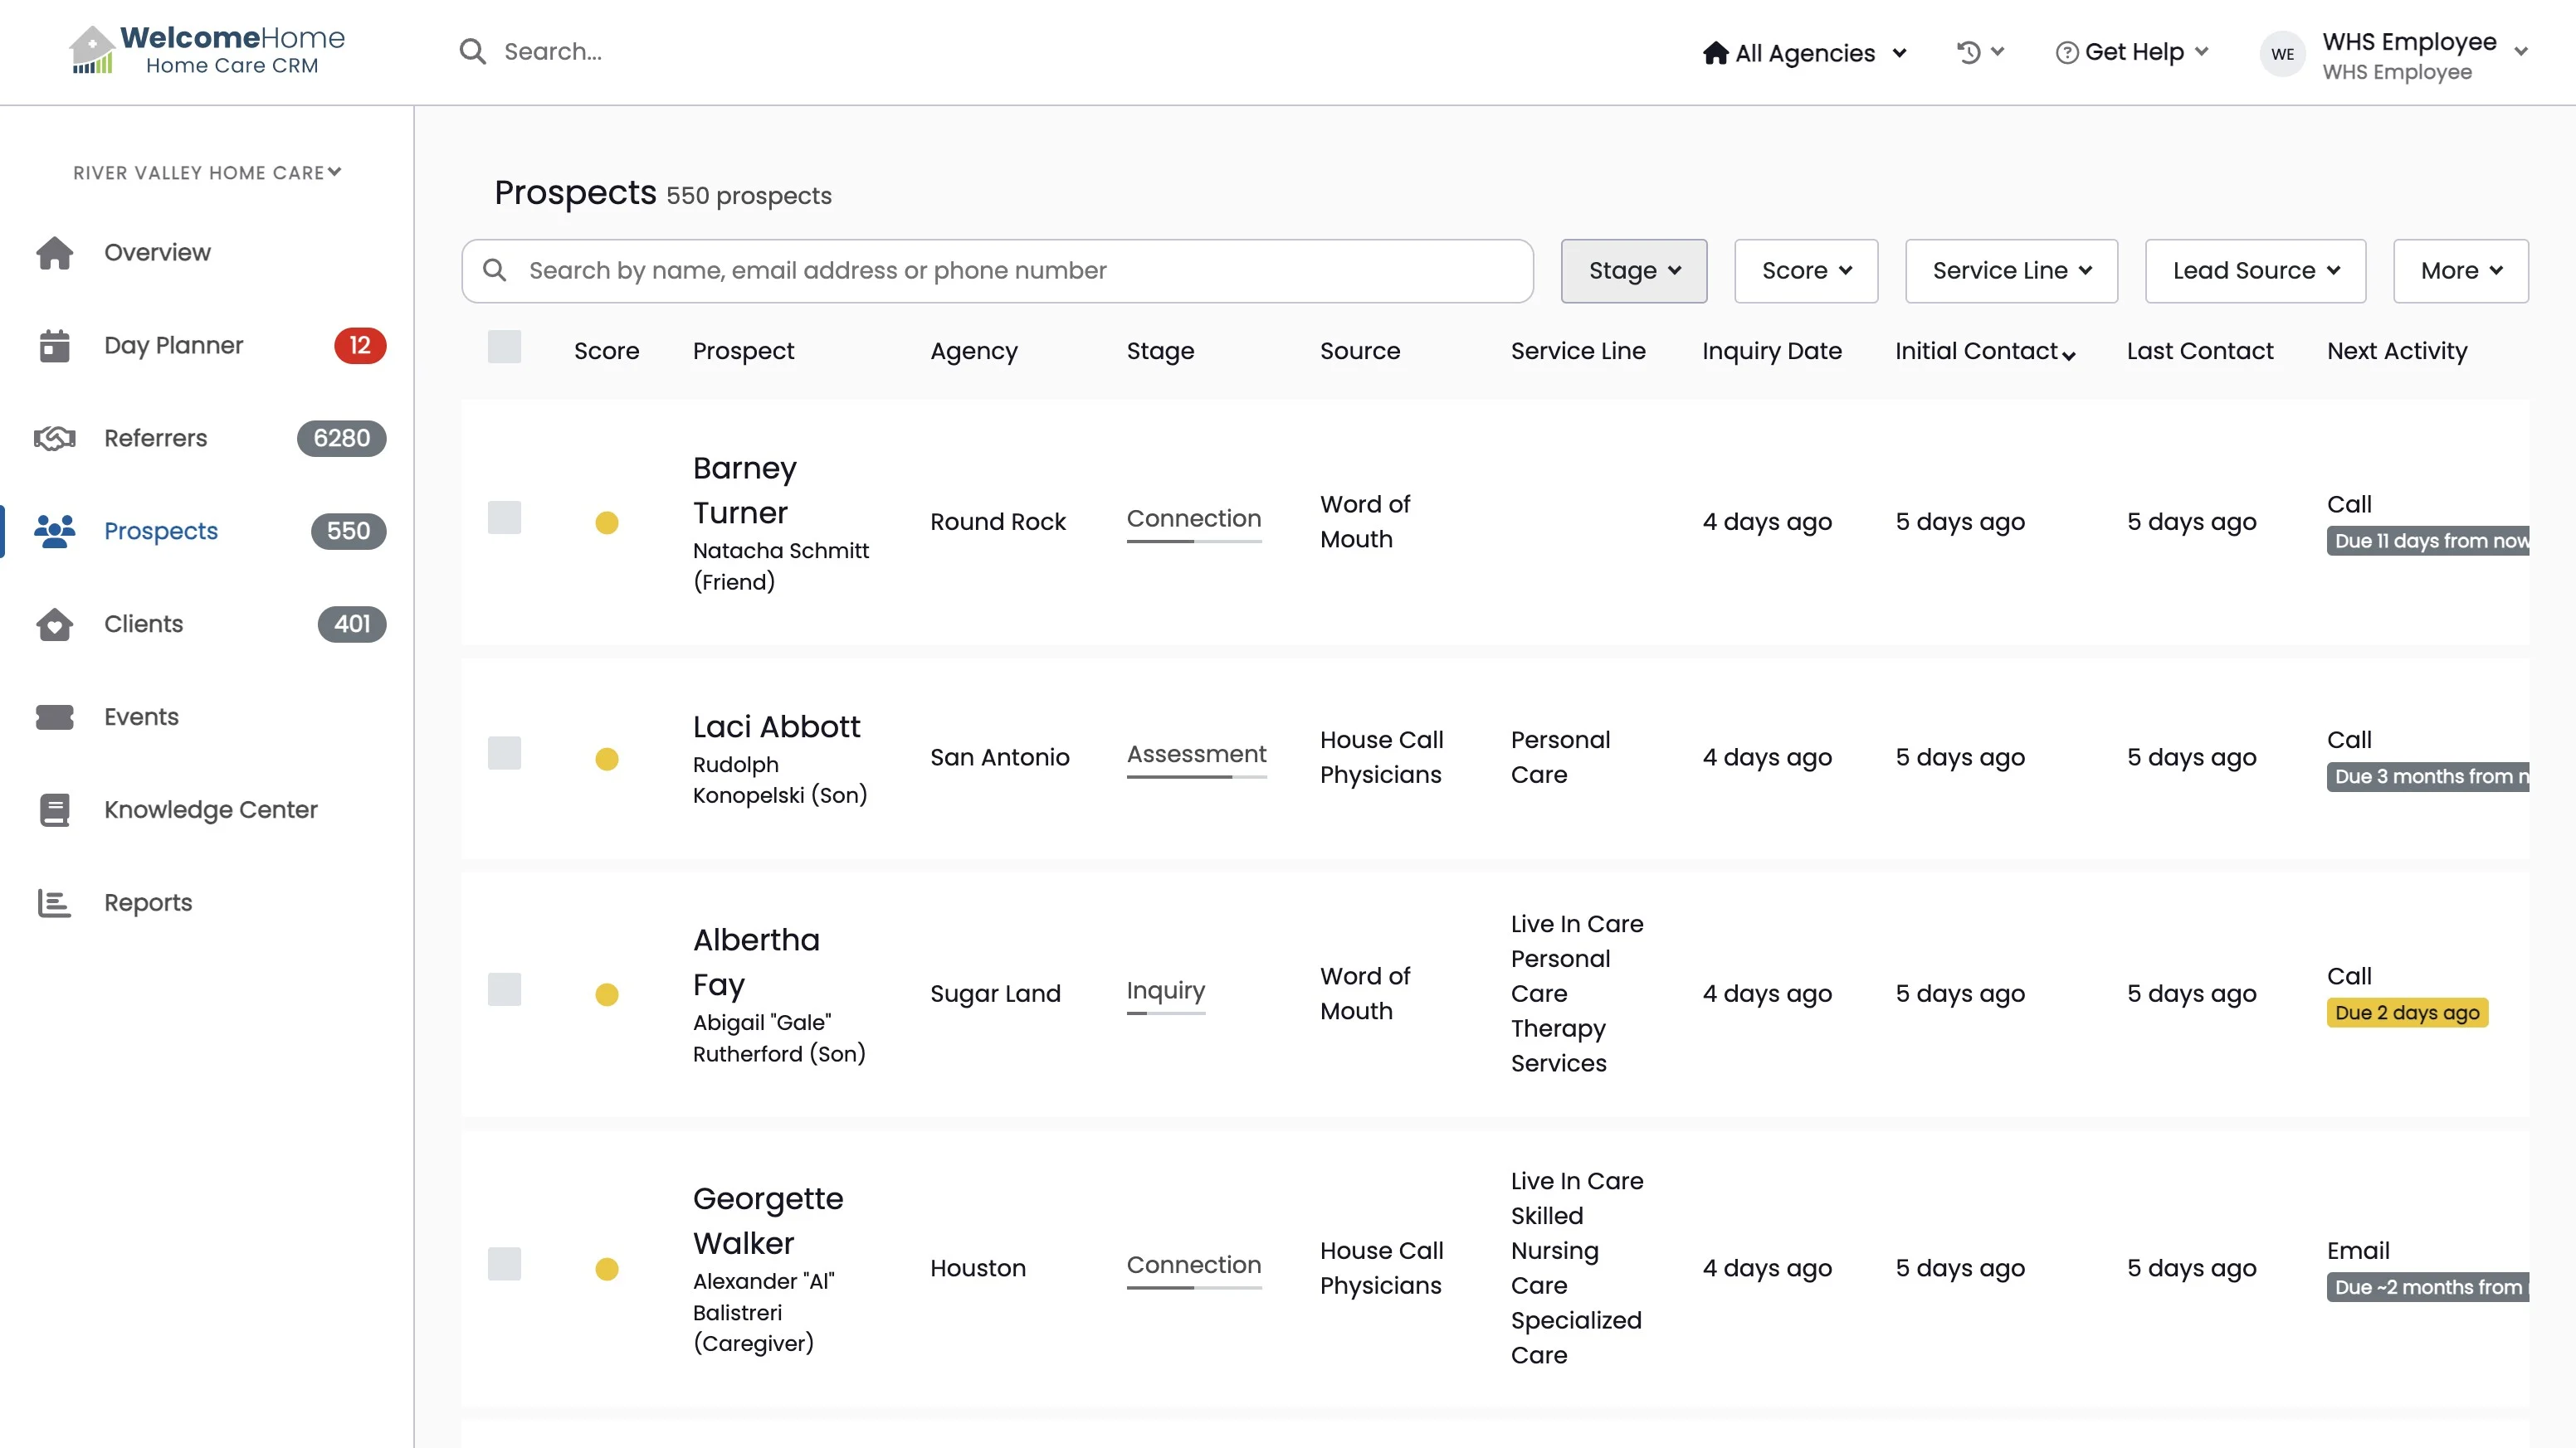Click the Events ticket icon
2576x1448 pixels.
(x=55, y=717)
